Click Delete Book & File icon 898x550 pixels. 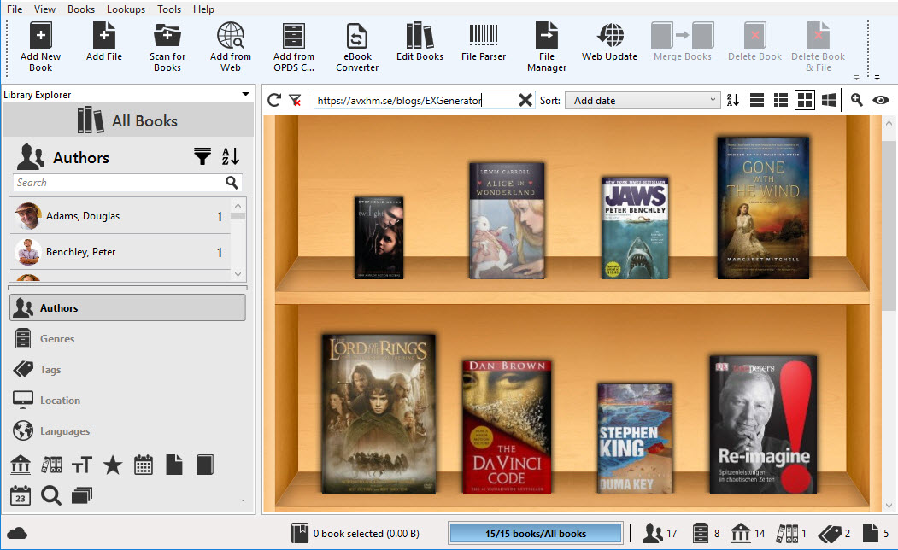(818, 36)
